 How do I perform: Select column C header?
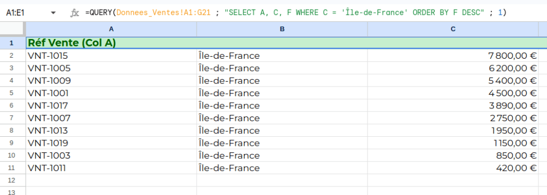coord(453,29)
